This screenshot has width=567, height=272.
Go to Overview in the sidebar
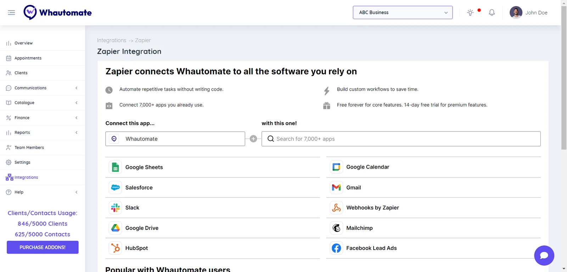[43, 43]
